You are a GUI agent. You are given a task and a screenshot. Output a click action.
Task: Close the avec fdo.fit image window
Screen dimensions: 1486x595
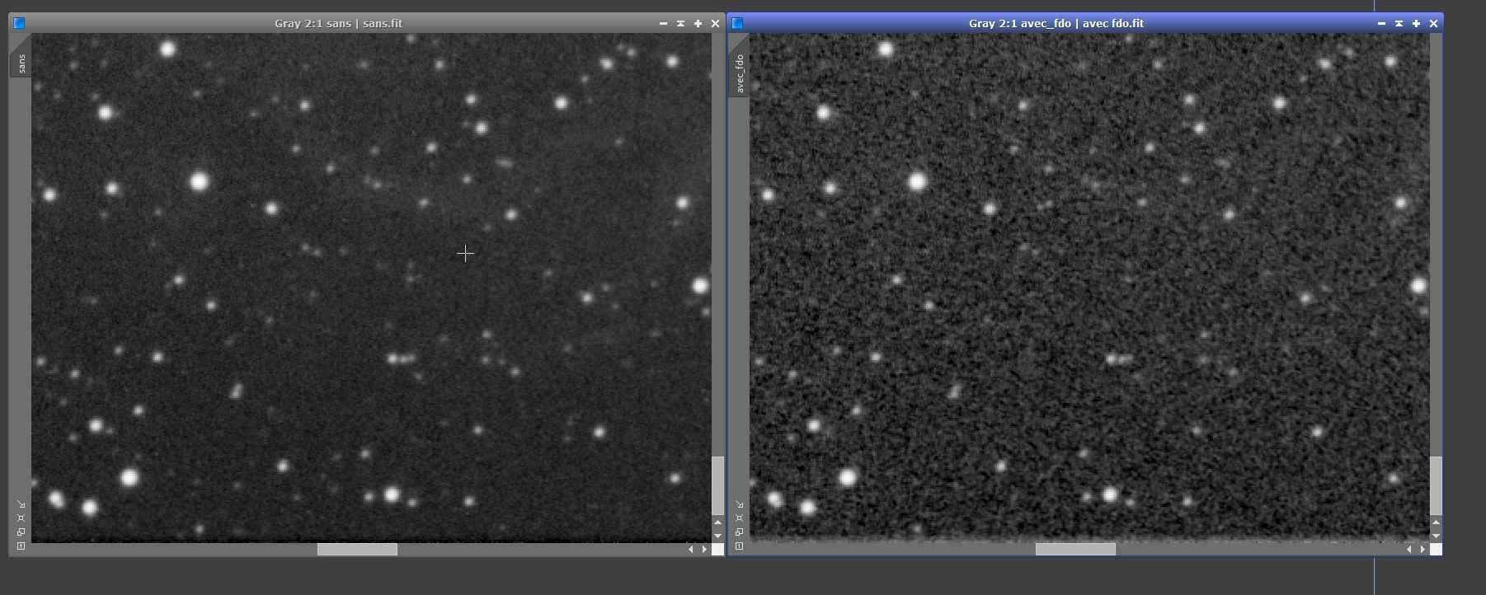pyautogui.click(x=1433, y=24)
